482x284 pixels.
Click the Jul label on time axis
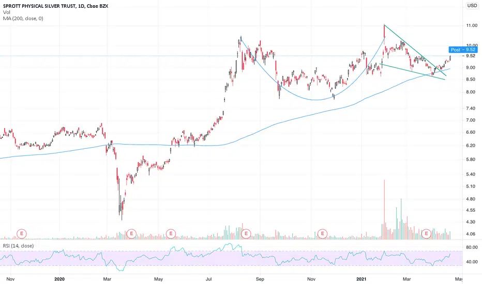[209, 279]
